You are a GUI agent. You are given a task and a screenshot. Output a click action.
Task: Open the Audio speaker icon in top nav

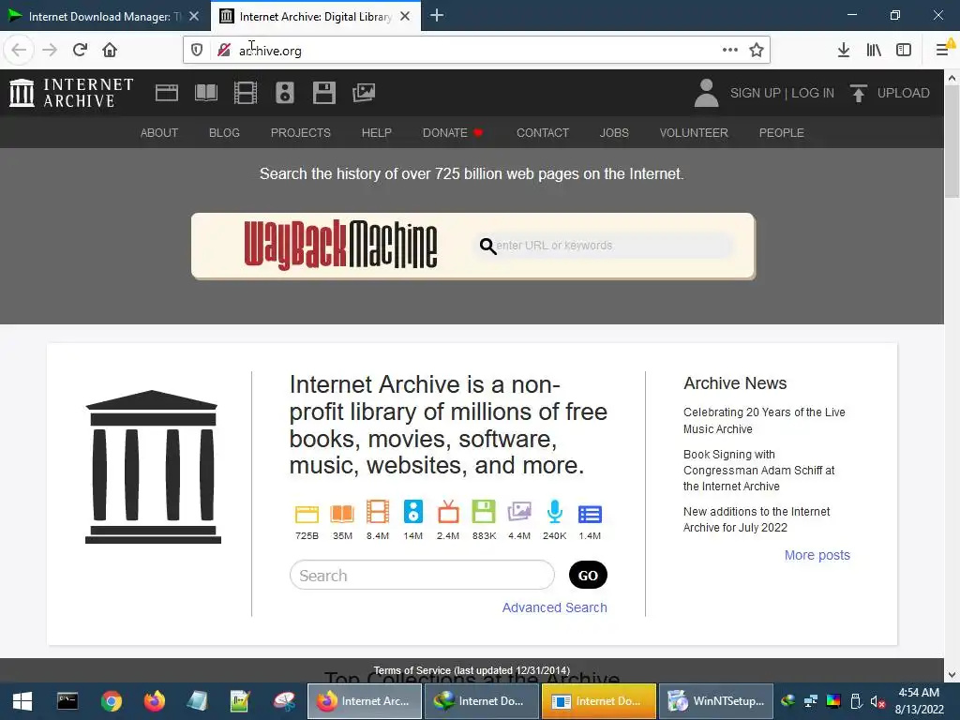pyautogui.click(x=285, y=93)
